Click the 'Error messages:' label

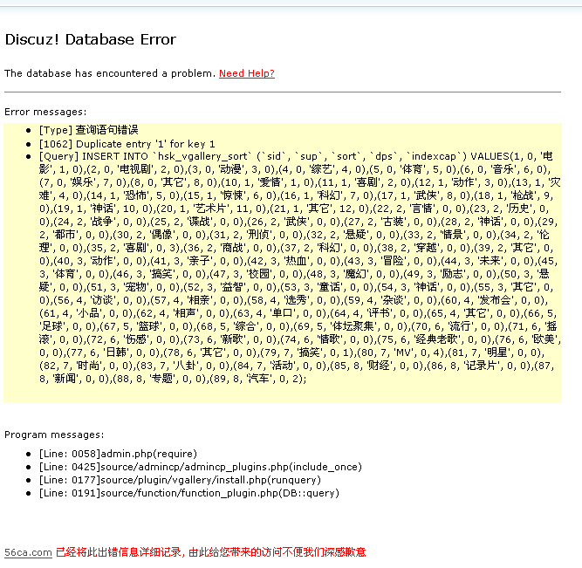click(45, 112)
